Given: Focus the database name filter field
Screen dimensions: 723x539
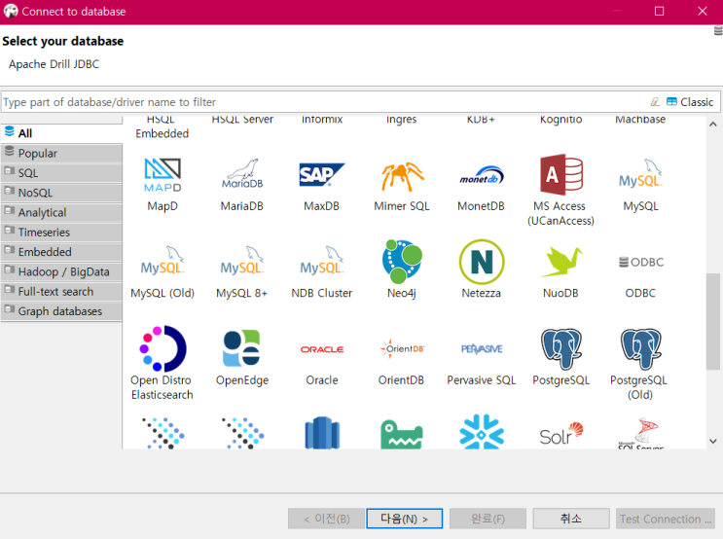Looking at the screenshot, I should [323, 102].
